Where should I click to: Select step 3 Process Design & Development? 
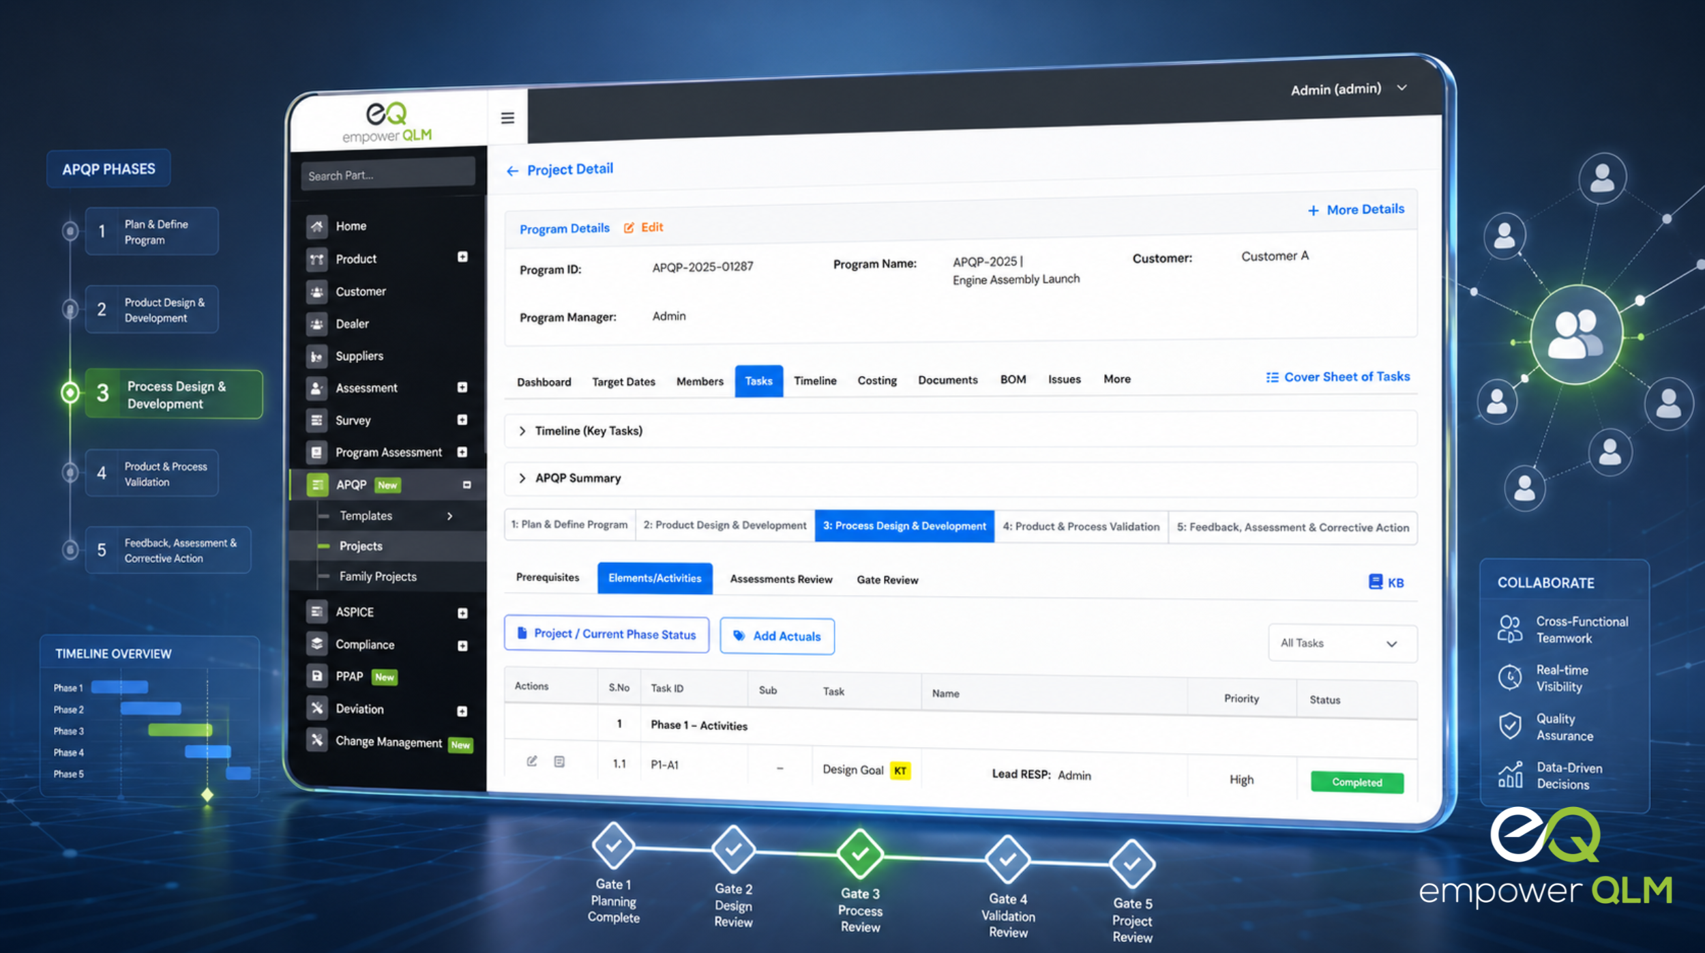pos(173,394)
